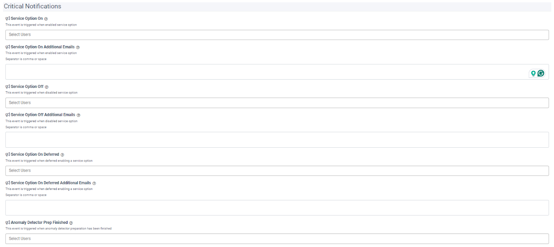The image size is (554, 247).
Task: Click into Service Option Off Additional Emails textbox
Action: [x=277, y=140]
